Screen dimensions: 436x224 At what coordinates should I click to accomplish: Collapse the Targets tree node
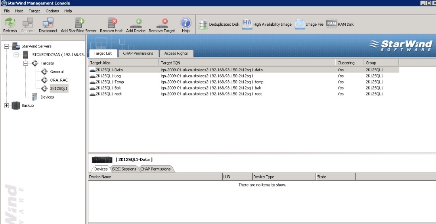click(x=26, y=63)
